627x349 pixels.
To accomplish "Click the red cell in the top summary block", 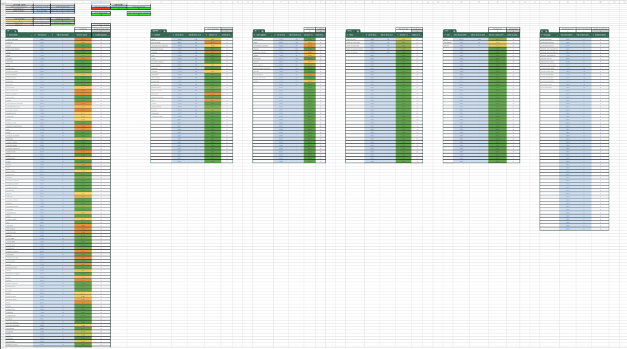I will [x=100, y=9].
